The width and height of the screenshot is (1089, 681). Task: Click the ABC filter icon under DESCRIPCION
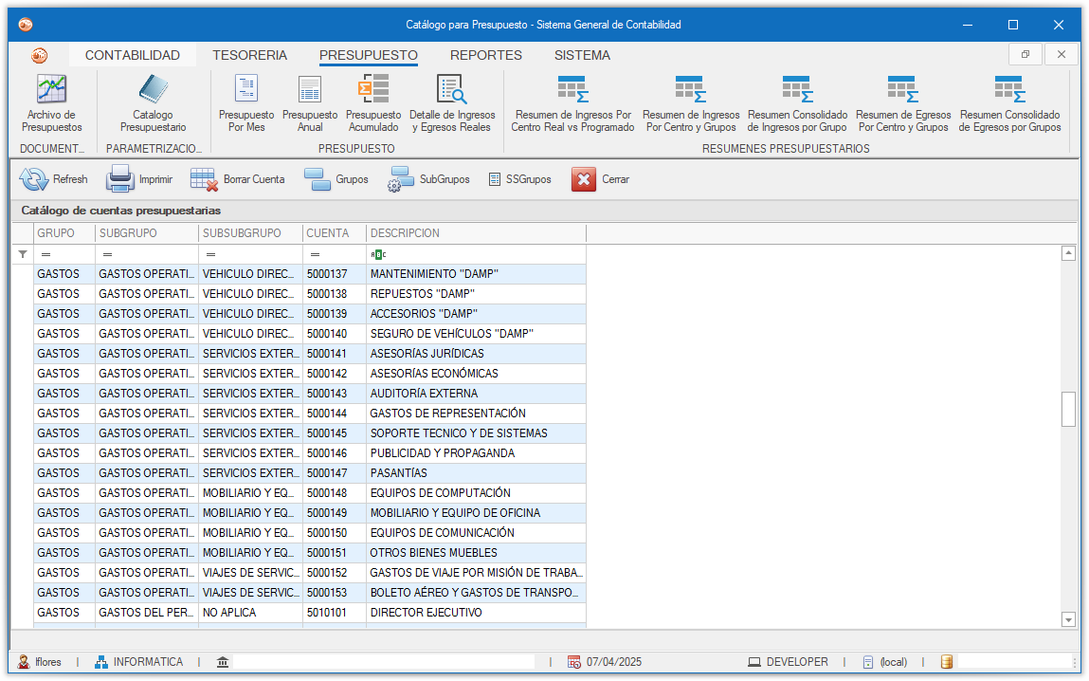[x=378, y=254]
